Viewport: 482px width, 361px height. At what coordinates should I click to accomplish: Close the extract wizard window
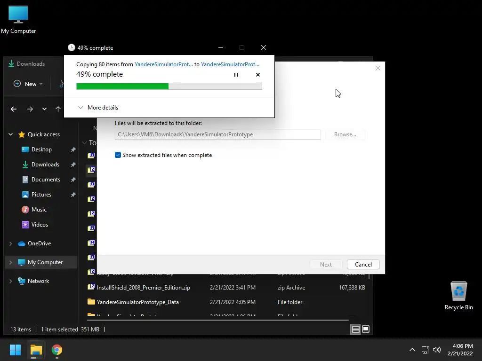(x=378, y=68)
